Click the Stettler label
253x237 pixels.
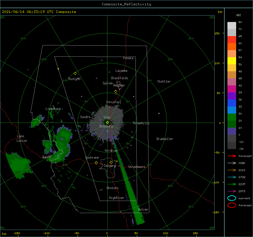click(x=164, y=81)
